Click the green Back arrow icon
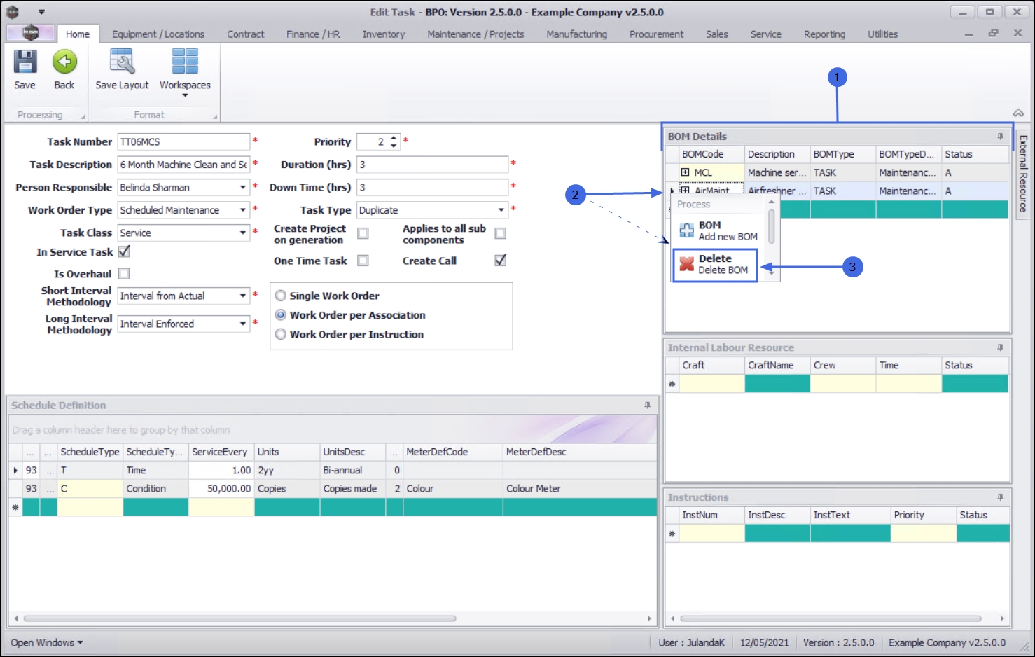1035x657 pixels. coord(64,62)
